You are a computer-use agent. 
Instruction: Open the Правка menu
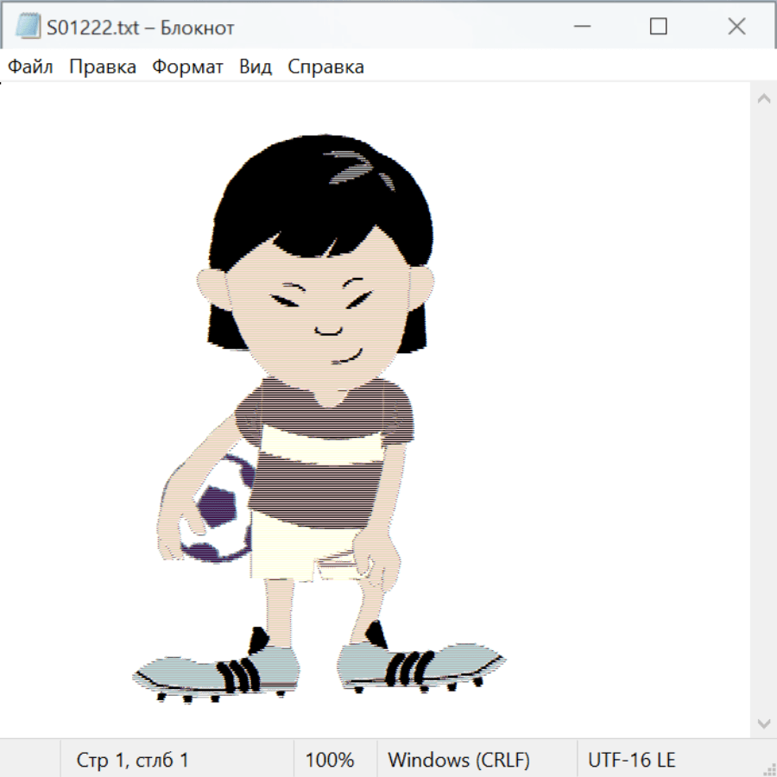[103, 67]
